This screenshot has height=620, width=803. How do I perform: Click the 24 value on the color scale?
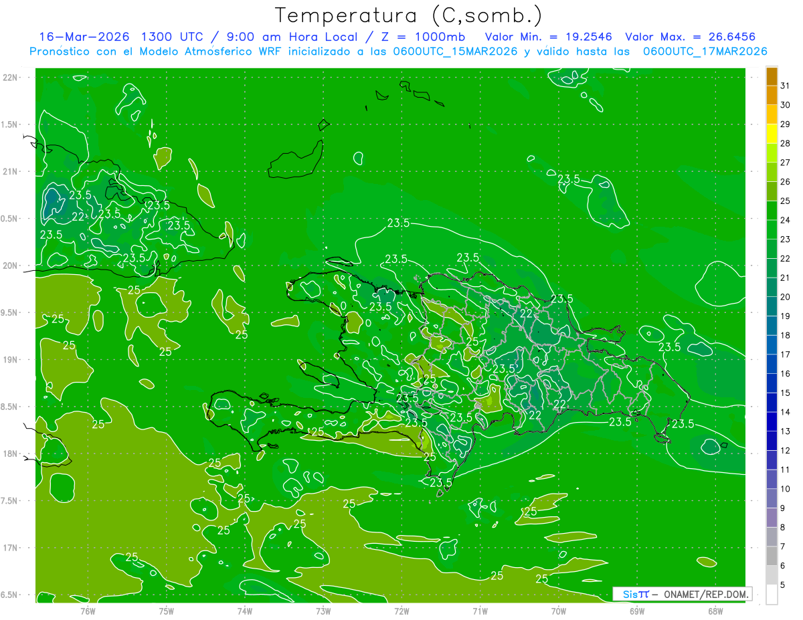pos(786,220)
